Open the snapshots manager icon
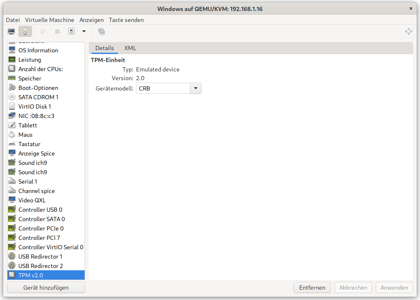 [x=101, y=31]
